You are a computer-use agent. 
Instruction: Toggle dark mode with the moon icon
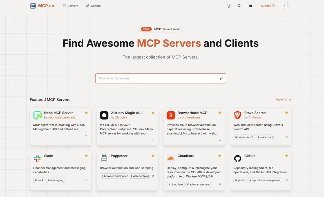(229, 6)
